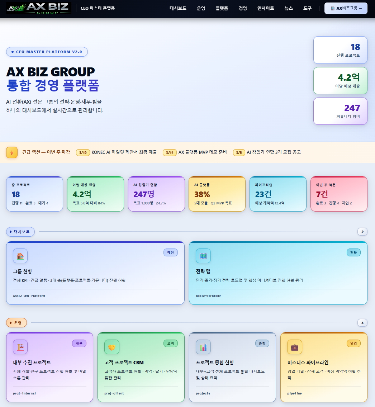
Task: Click the 파이프라인 23건 summary tile
Action: pos(278,194)
